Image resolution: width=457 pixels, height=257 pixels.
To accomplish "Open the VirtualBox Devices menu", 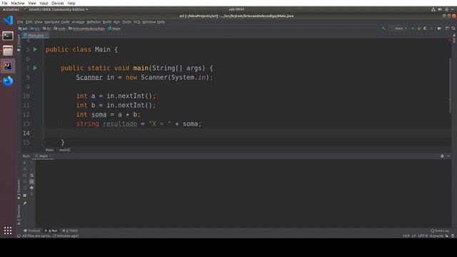I will coord(57,3).
